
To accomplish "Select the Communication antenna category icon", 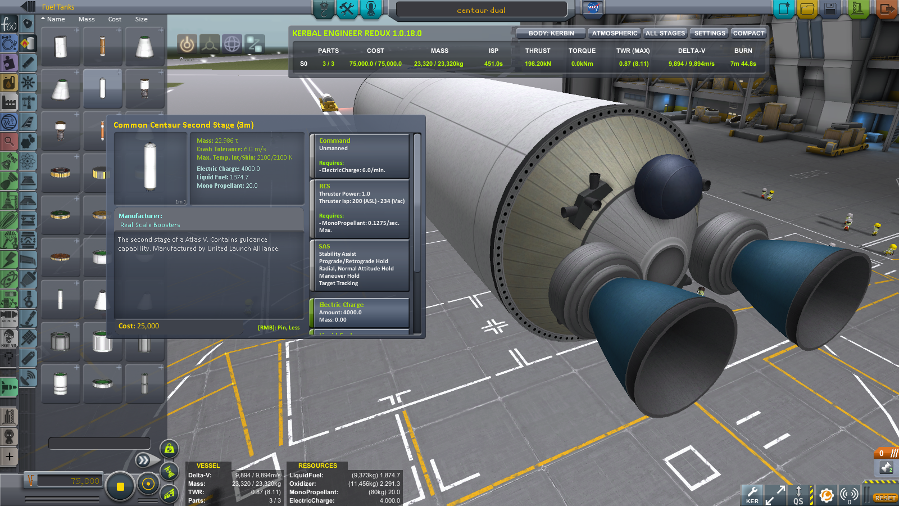I will pyautogui.click(x=28, y=378).
